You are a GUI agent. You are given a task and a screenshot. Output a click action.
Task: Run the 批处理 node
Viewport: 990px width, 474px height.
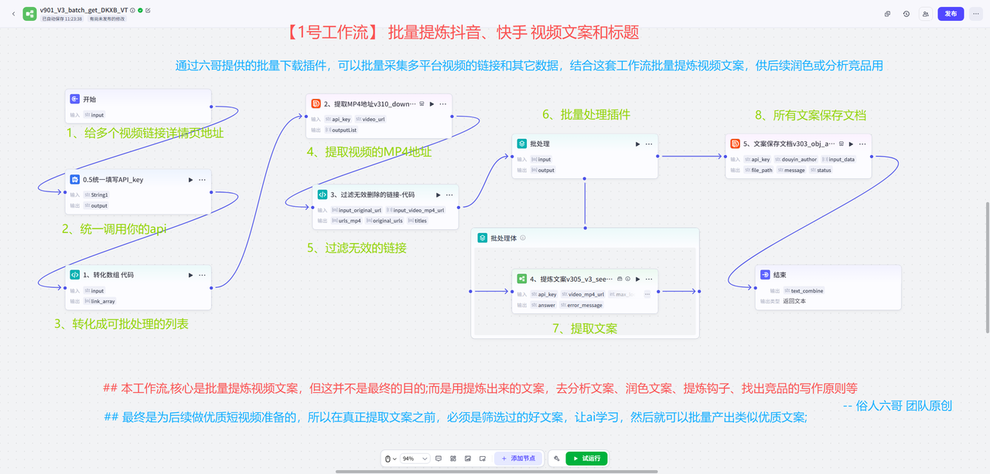pyautogui.click(x=637, y=144)
